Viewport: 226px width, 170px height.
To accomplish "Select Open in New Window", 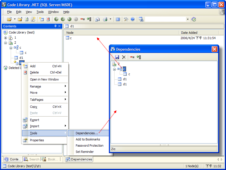I will pyautogui.click(x=45, y=79).
